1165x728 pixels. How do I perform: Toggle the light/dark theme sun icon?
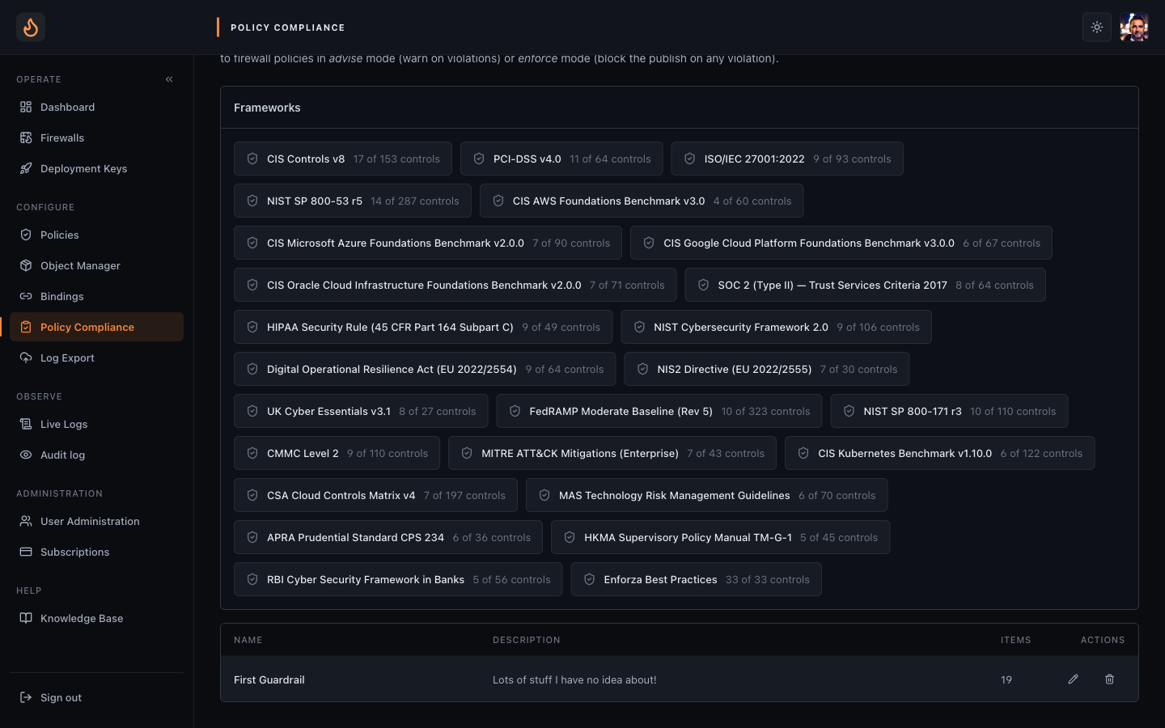pos(1097,28)
